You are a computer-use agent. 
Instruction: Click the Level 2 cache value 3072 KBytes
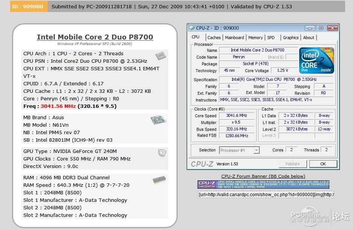[x=296, y=129]
